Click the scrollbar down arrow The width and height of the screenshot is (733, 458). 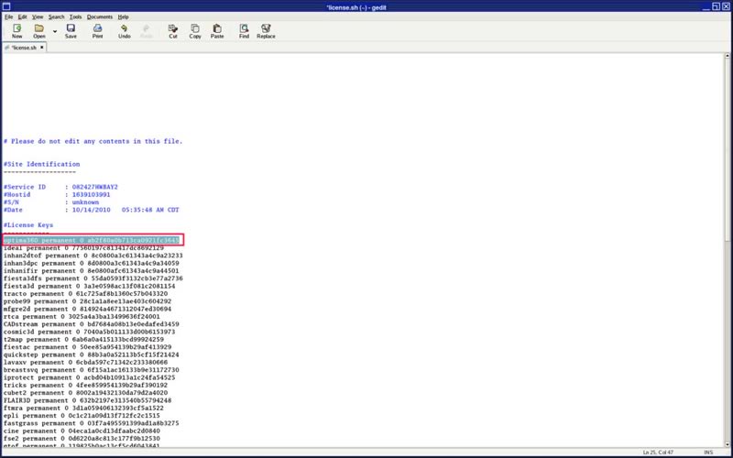[727, 442]
